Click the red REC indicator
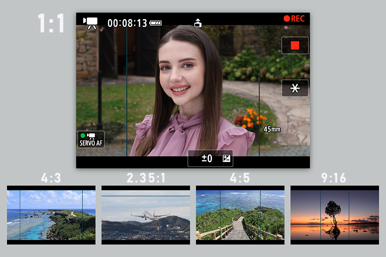This screenshot has height=257, width=386. (294, 19)
